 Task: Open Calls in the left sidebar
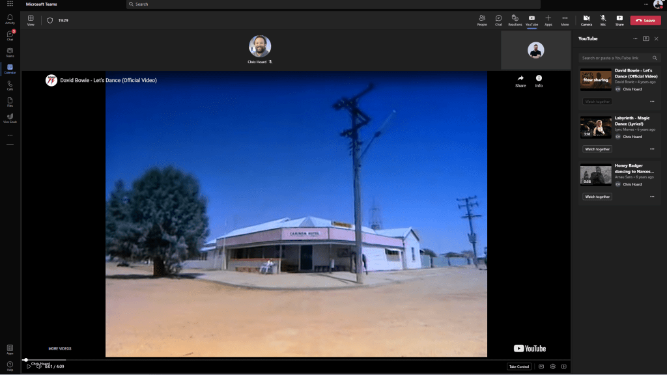click(x=10, y=85)
